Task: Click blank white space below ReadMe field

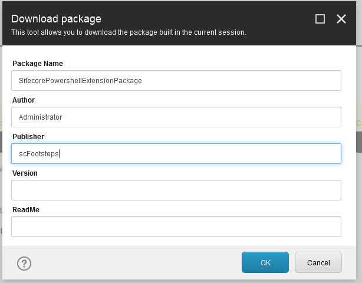Action: click(176, 242)
